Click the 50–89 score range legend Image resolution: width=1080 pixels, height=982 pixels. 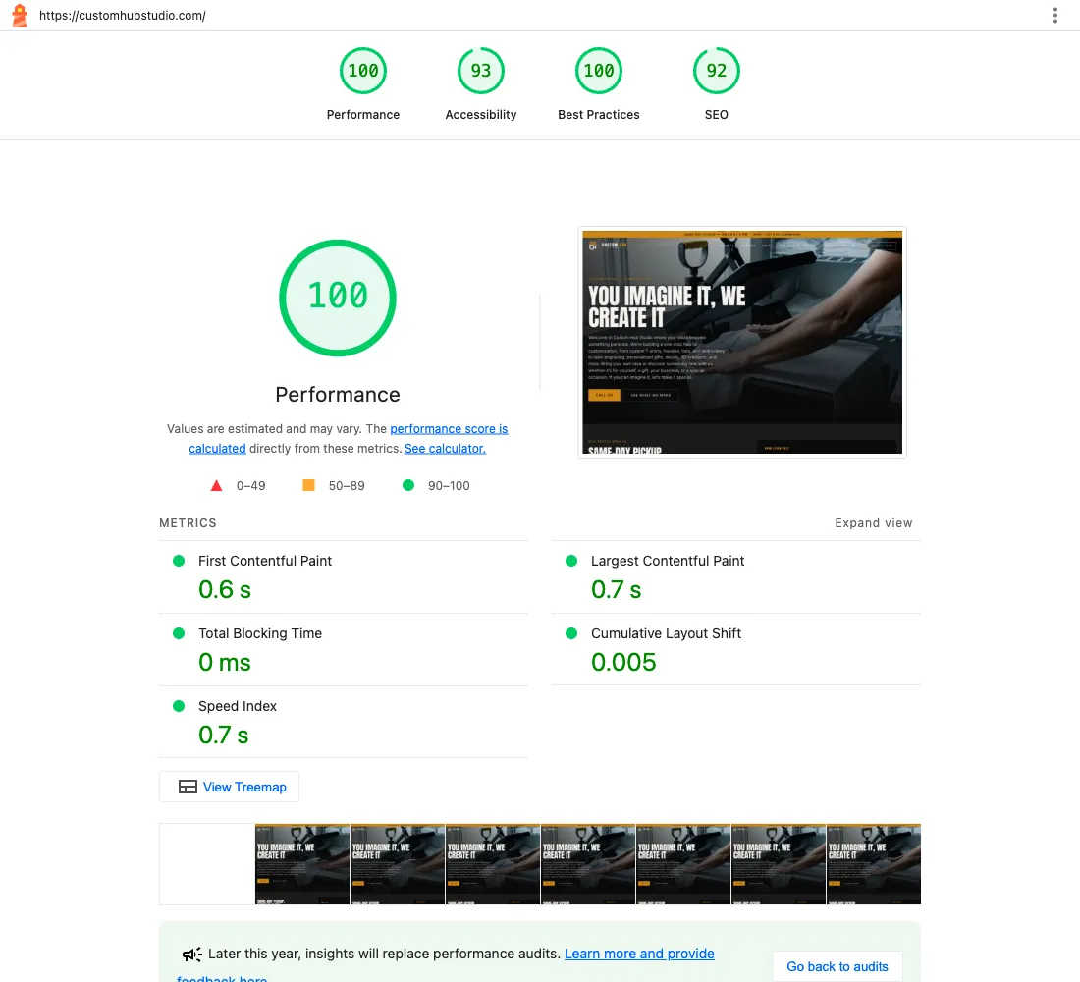[x=334, y=486]
